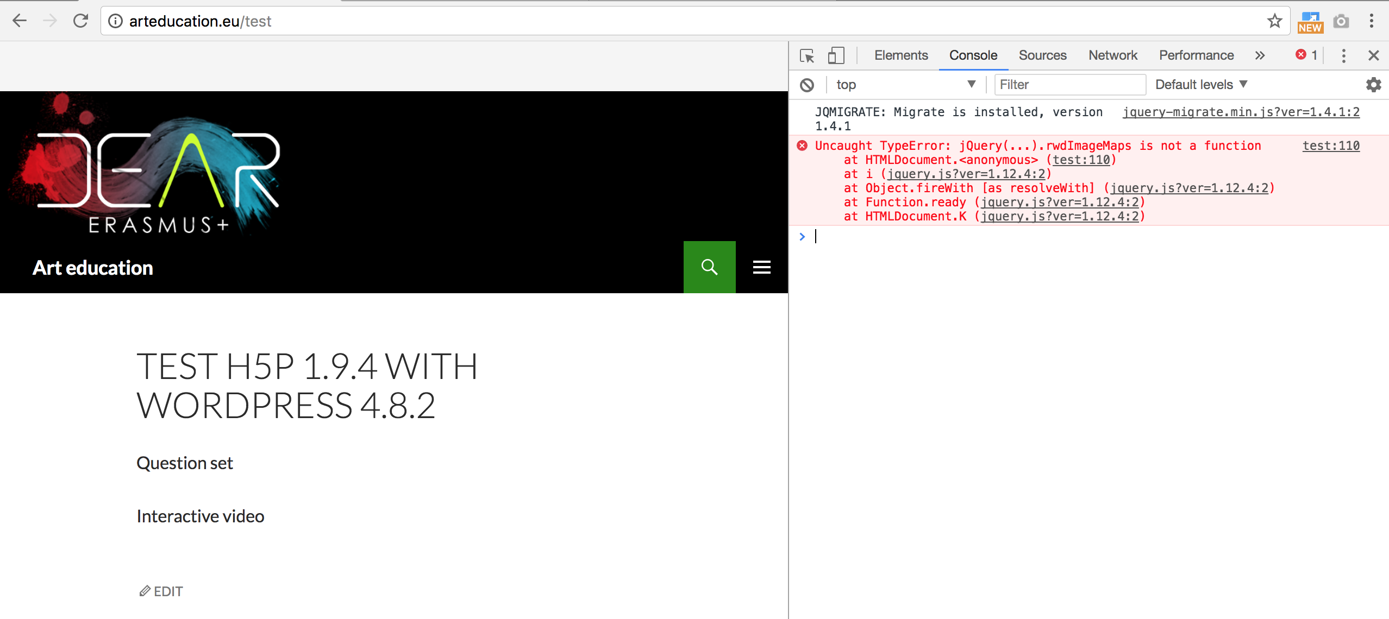Image resolution: width=1389 pixels, height=619 pixels.
Task: Open console settings gear icon
Action: click(x=1374, y=85)
